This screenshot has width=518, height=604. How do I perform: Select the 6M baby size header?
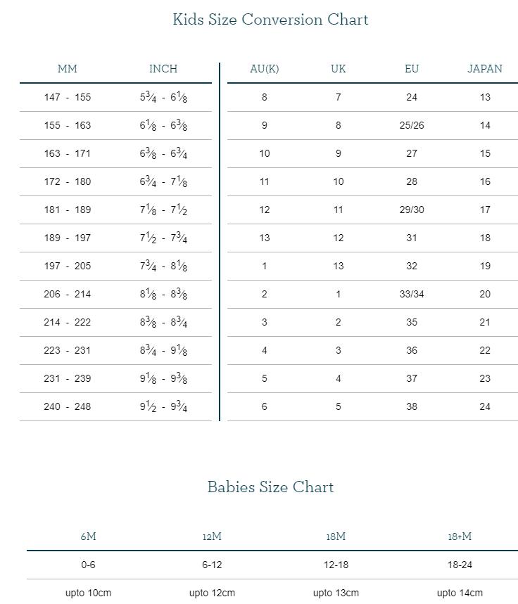pos(88,536)
